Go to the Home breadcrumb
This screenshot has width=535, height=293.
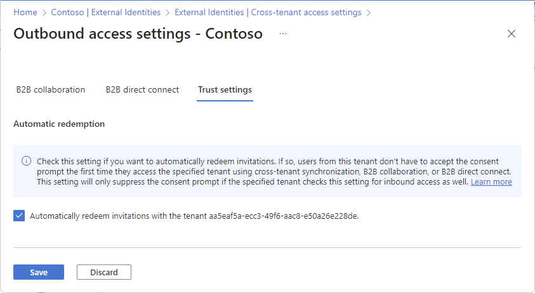pyautogui.click(x=25, y=12)
